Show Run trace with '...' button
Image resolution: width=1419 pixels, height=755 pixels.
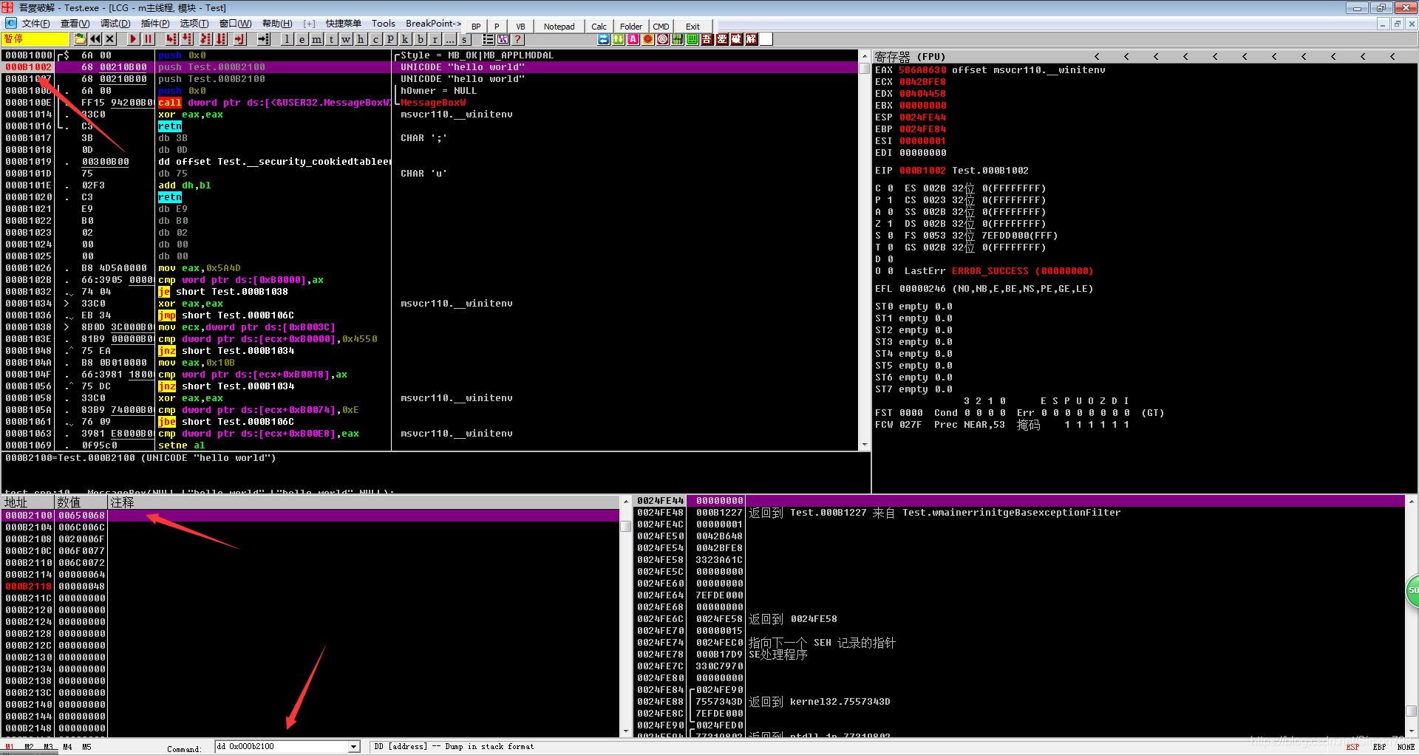click(449, 39)
